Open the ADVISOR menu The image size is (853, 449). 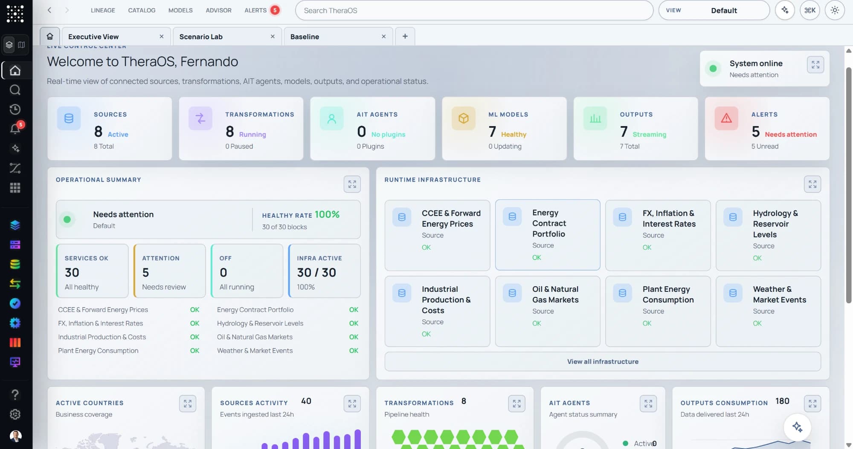[x=218, y=10]
